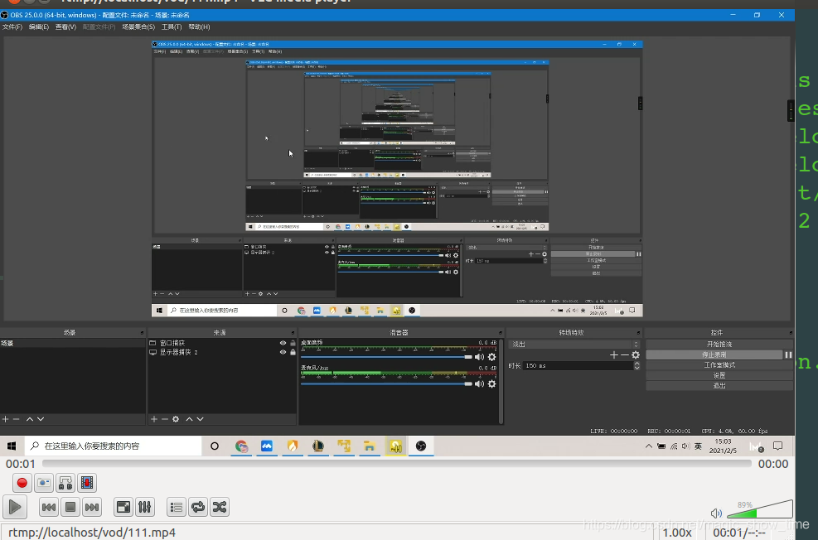Toggle lock of 显示器捕获 2 source
Screen dimensions: 818x540
point(293,352)
